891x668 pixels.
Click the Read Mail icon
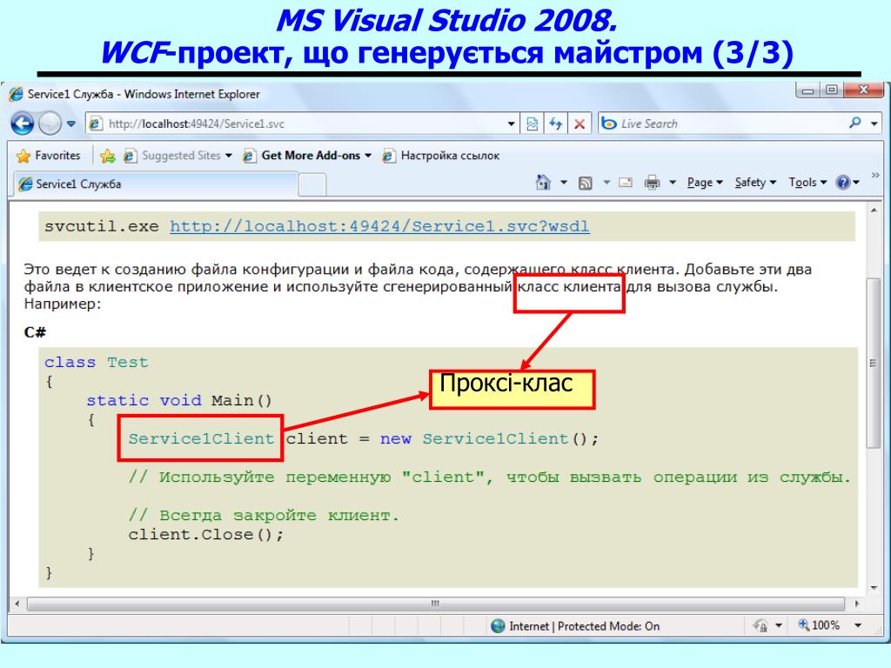(x=626, y=183)
